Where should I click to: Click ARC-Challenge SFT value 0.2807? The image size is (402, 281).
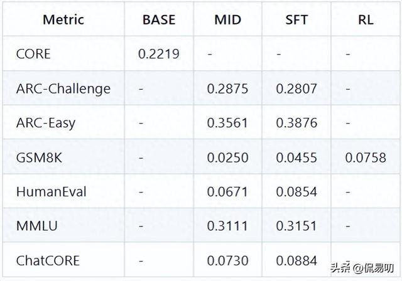[x=296, y=88]
